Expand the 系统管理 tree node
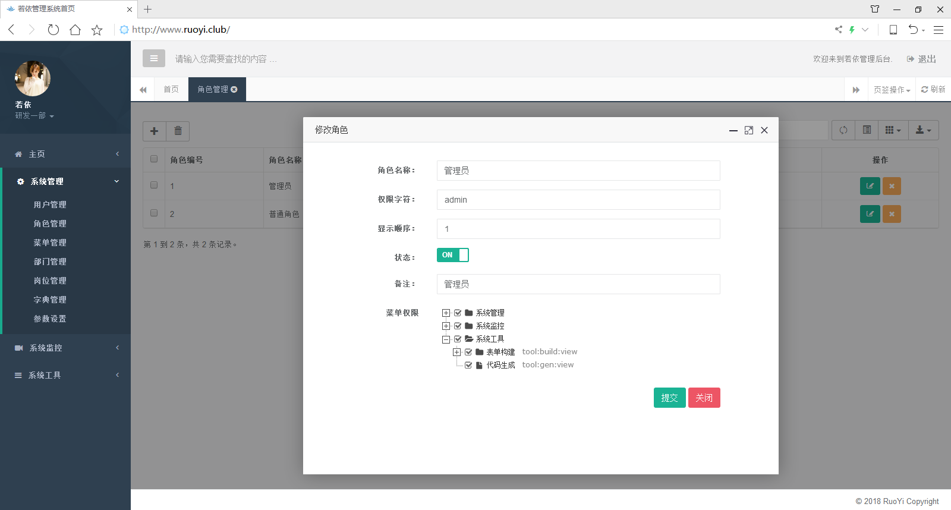This screenshot has width=951, height=510. point(446,313)
